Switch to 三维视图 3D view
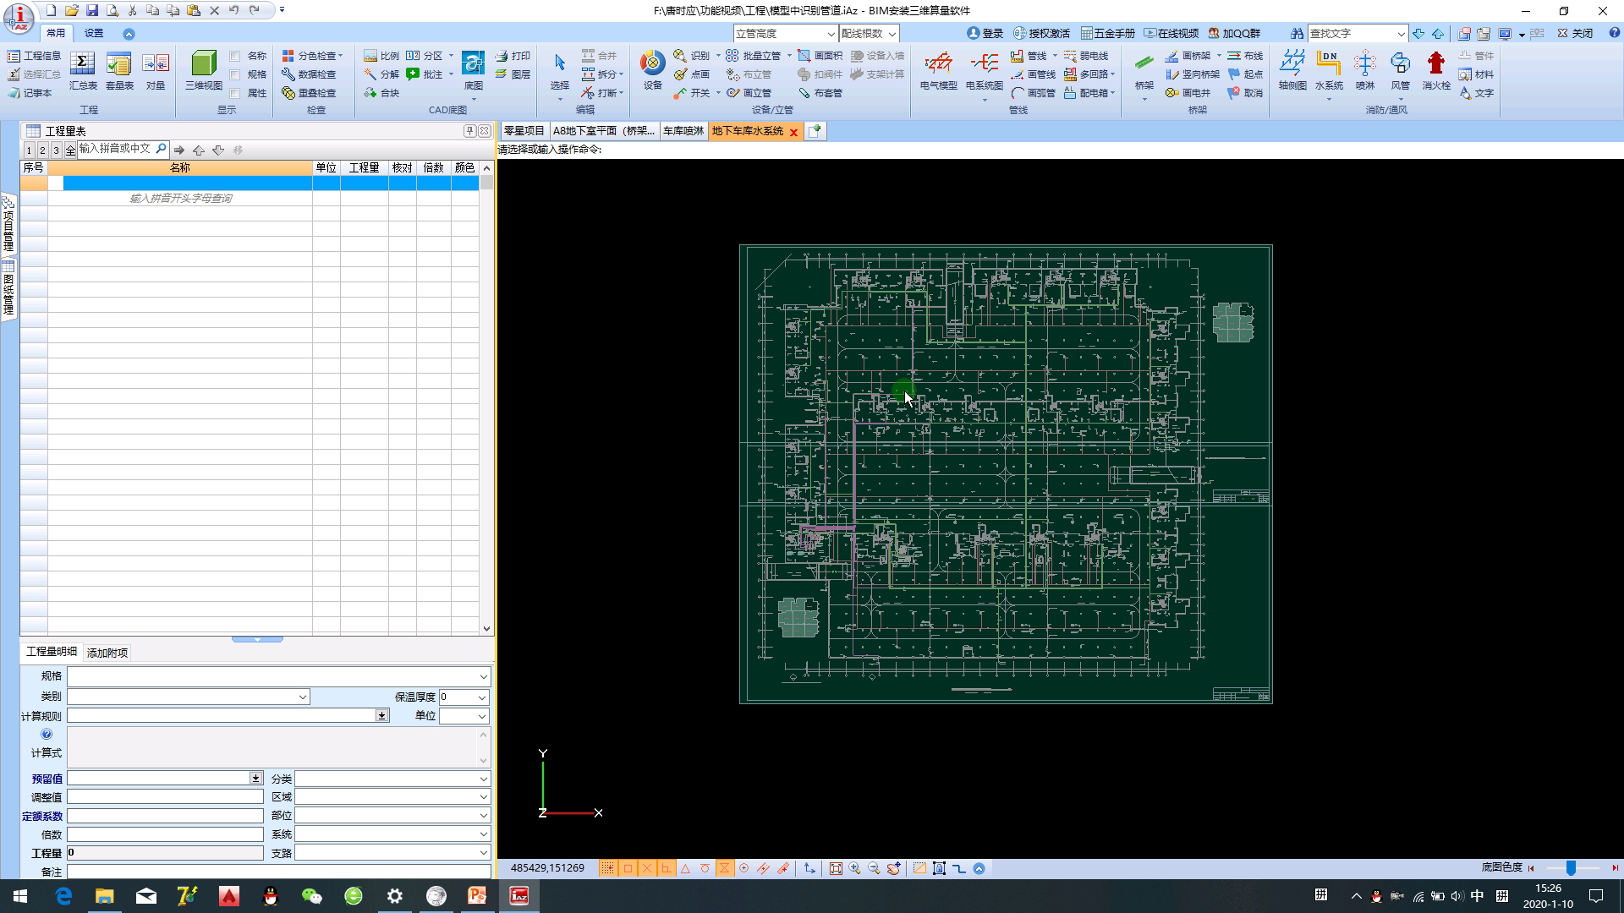This screenshot has width=1624, height=913. pyautogui.click(x=204, y=71)
